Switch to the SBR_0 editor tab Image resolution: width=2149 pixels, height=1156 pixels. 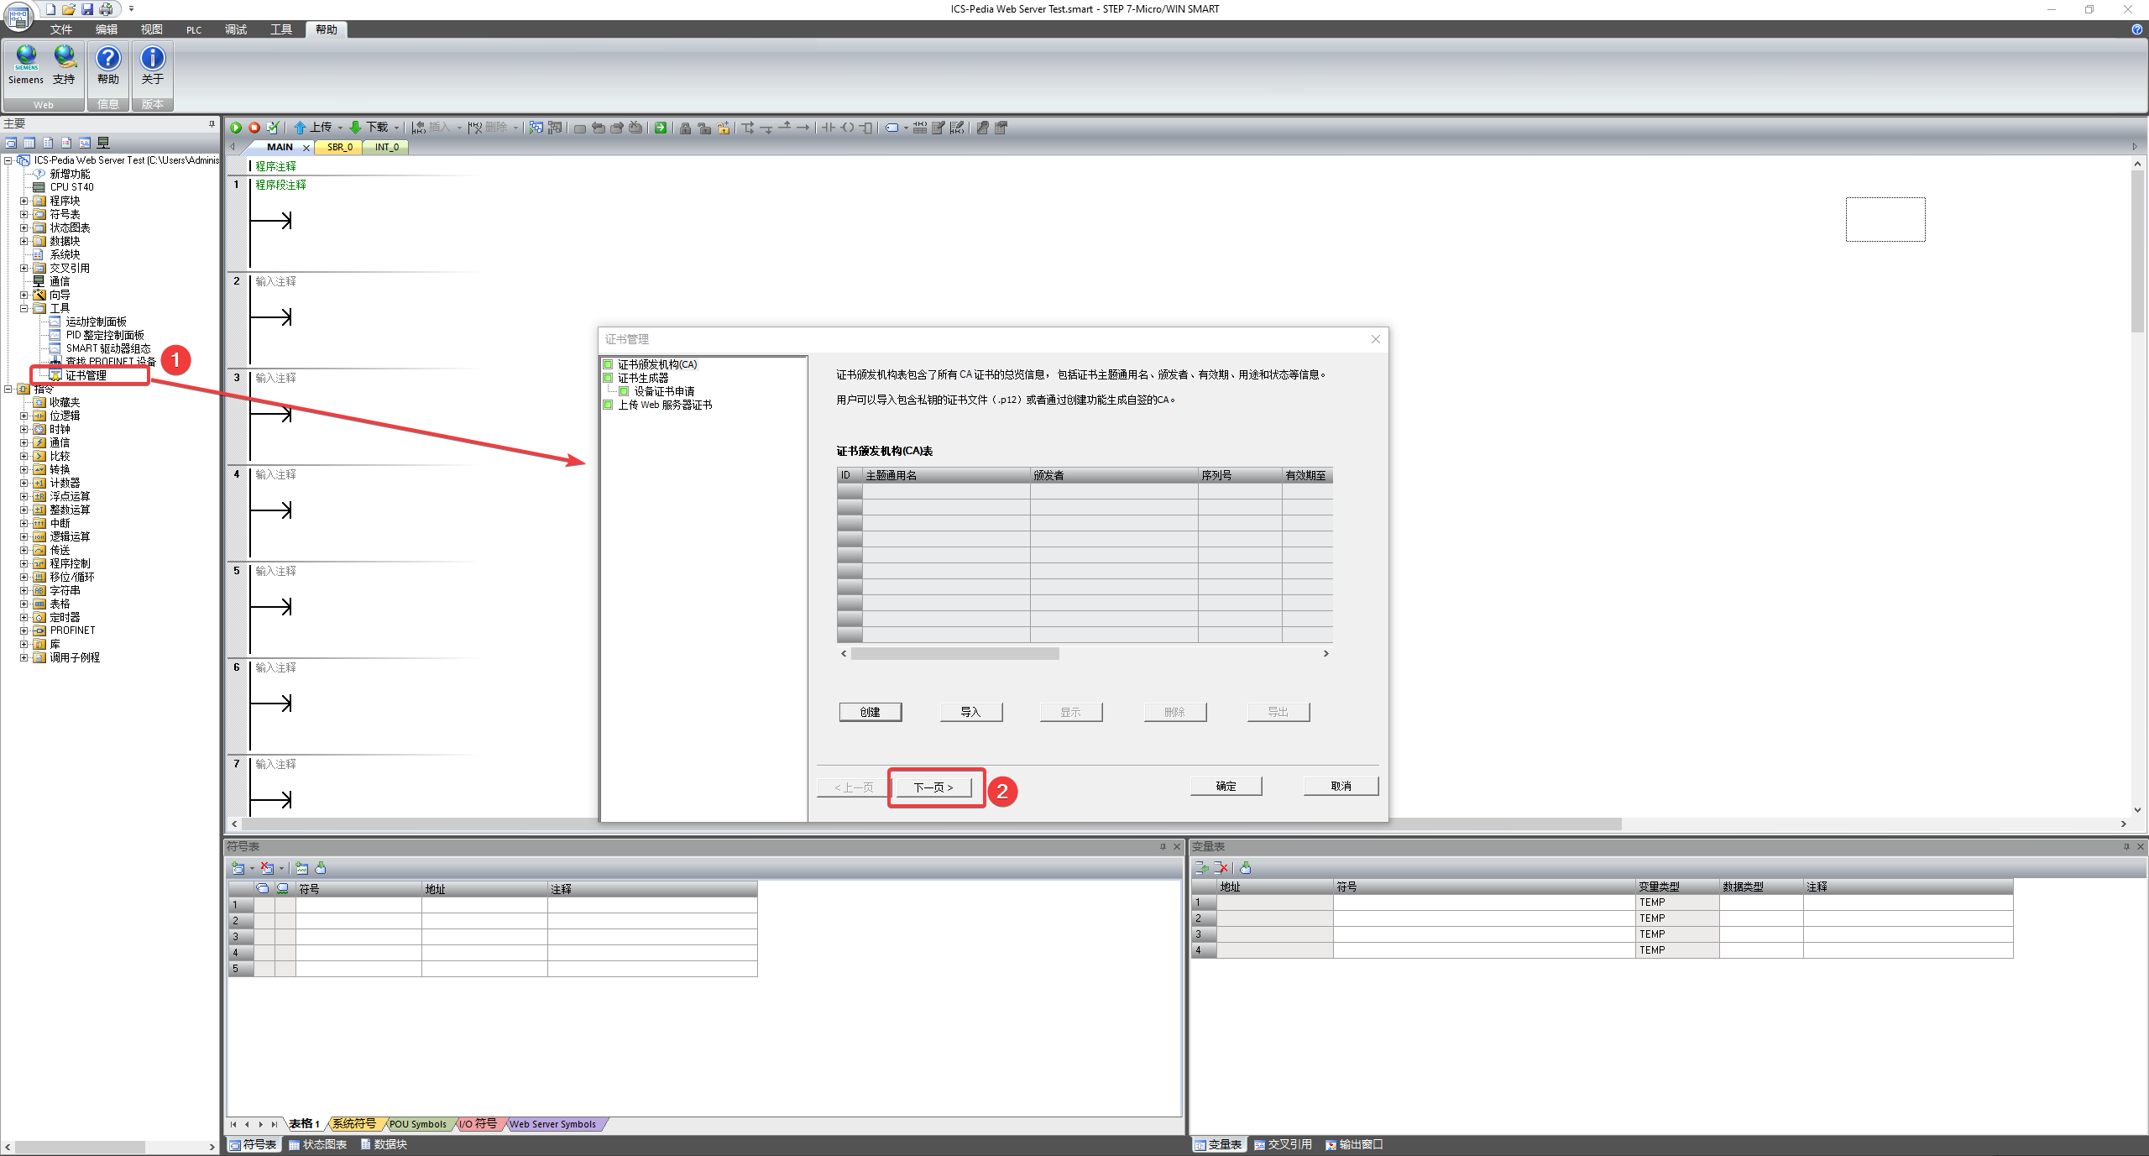339,147
